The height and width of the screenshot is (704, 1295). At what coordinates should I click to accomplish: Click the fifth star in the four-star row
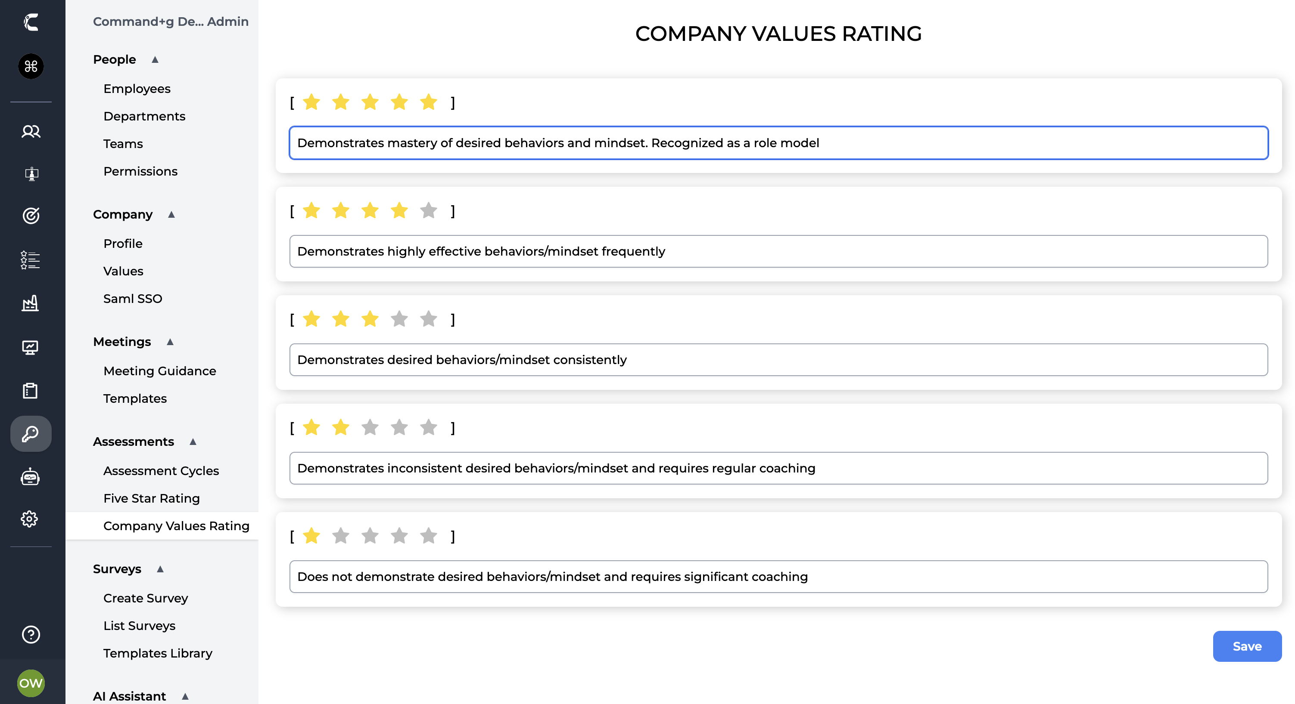tap(428, 210)
